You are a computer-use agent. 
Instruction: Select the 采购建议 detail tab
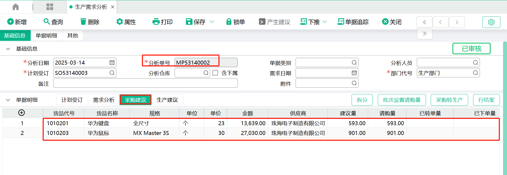[136, 100]
